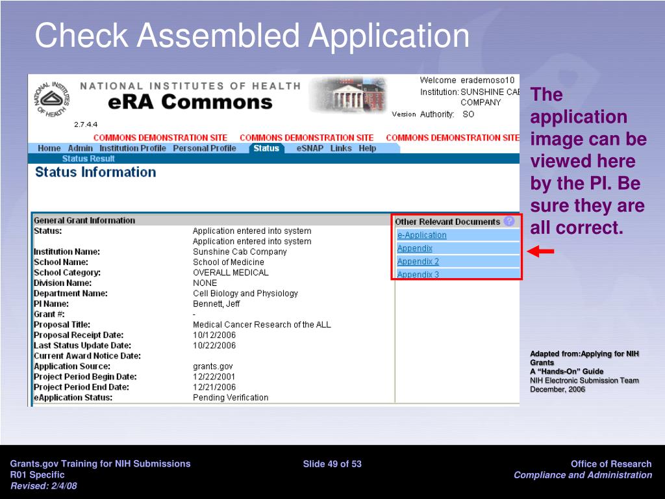Image resolution: width=665 pixels, height=499 pixels.
Task: Click the eApplication Status: label
Action: click(73, 398)
